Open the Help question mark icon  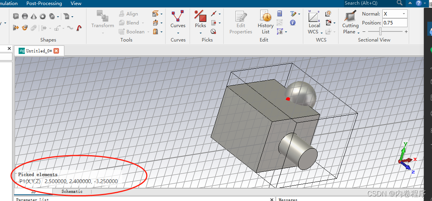[x=419, y=3]
